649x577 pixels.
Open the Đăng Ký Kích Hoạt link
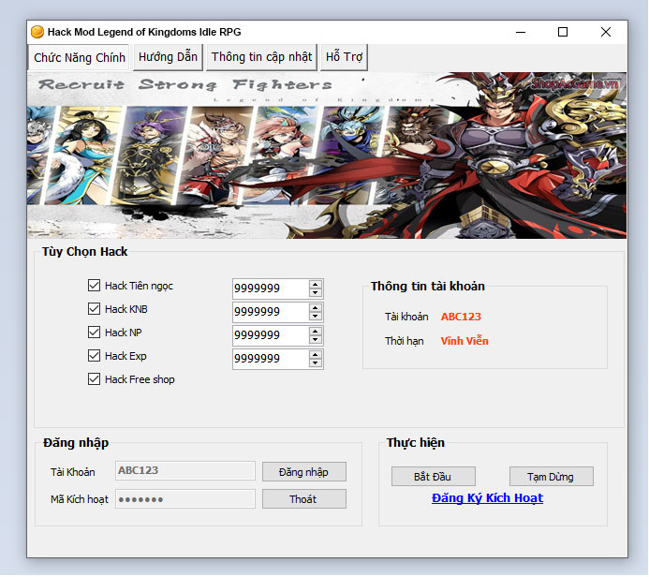pos(487,498)
